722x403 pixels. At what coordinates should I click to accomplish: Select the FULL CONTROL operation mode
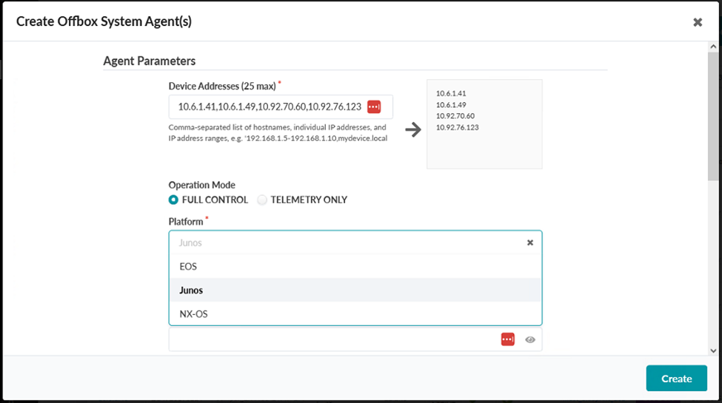(x=173, y=200)
